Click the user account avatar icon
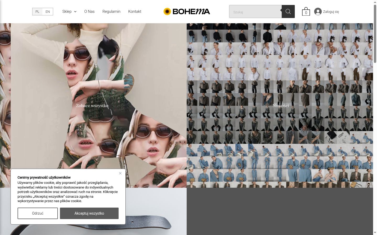The image size is (377, 235). (318, 11)
